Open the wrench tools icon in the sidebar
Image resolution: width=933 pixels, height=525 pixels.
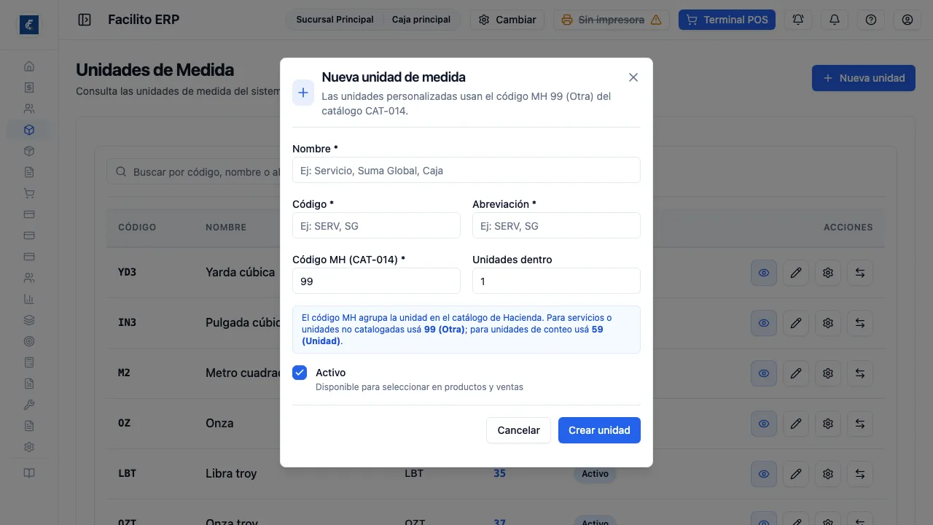click(29, 405)
